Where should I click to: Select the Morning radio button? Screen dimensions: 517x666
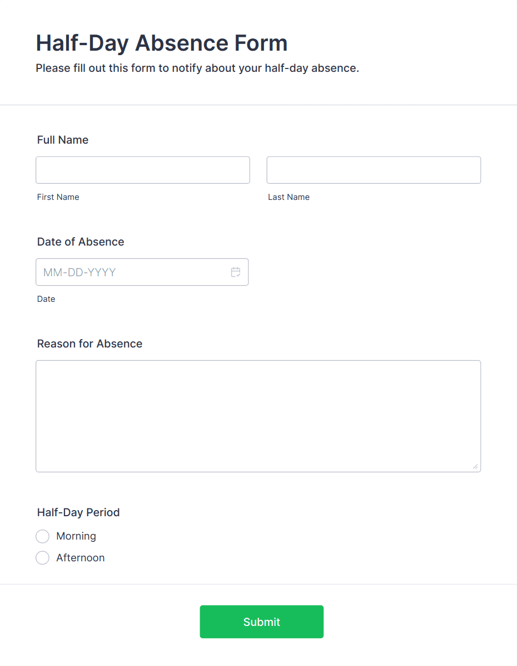pyautogui.click(x=42, y=536)
